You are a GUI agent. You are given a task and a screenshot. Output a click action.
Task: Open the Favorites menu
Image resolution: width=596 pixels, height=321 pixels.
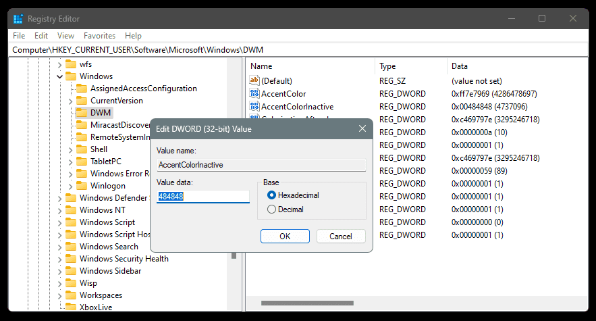(x=100, y=36)
